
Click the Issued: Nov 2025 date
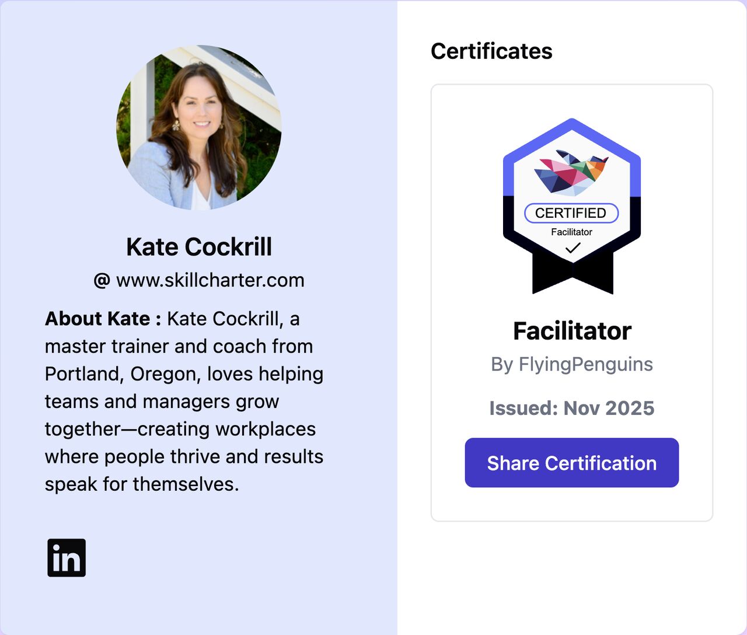click(572, 408)
